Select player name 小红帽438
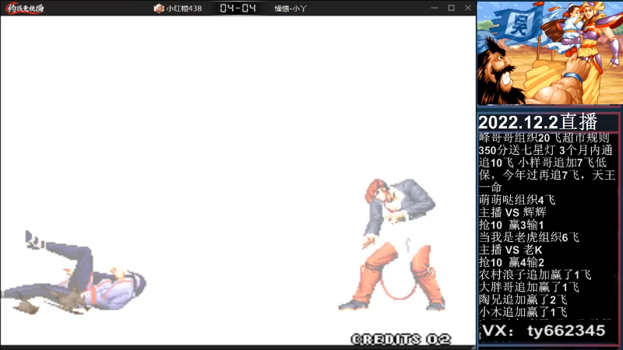This screenshot has height=350, width=623. (x=184, y=9)
